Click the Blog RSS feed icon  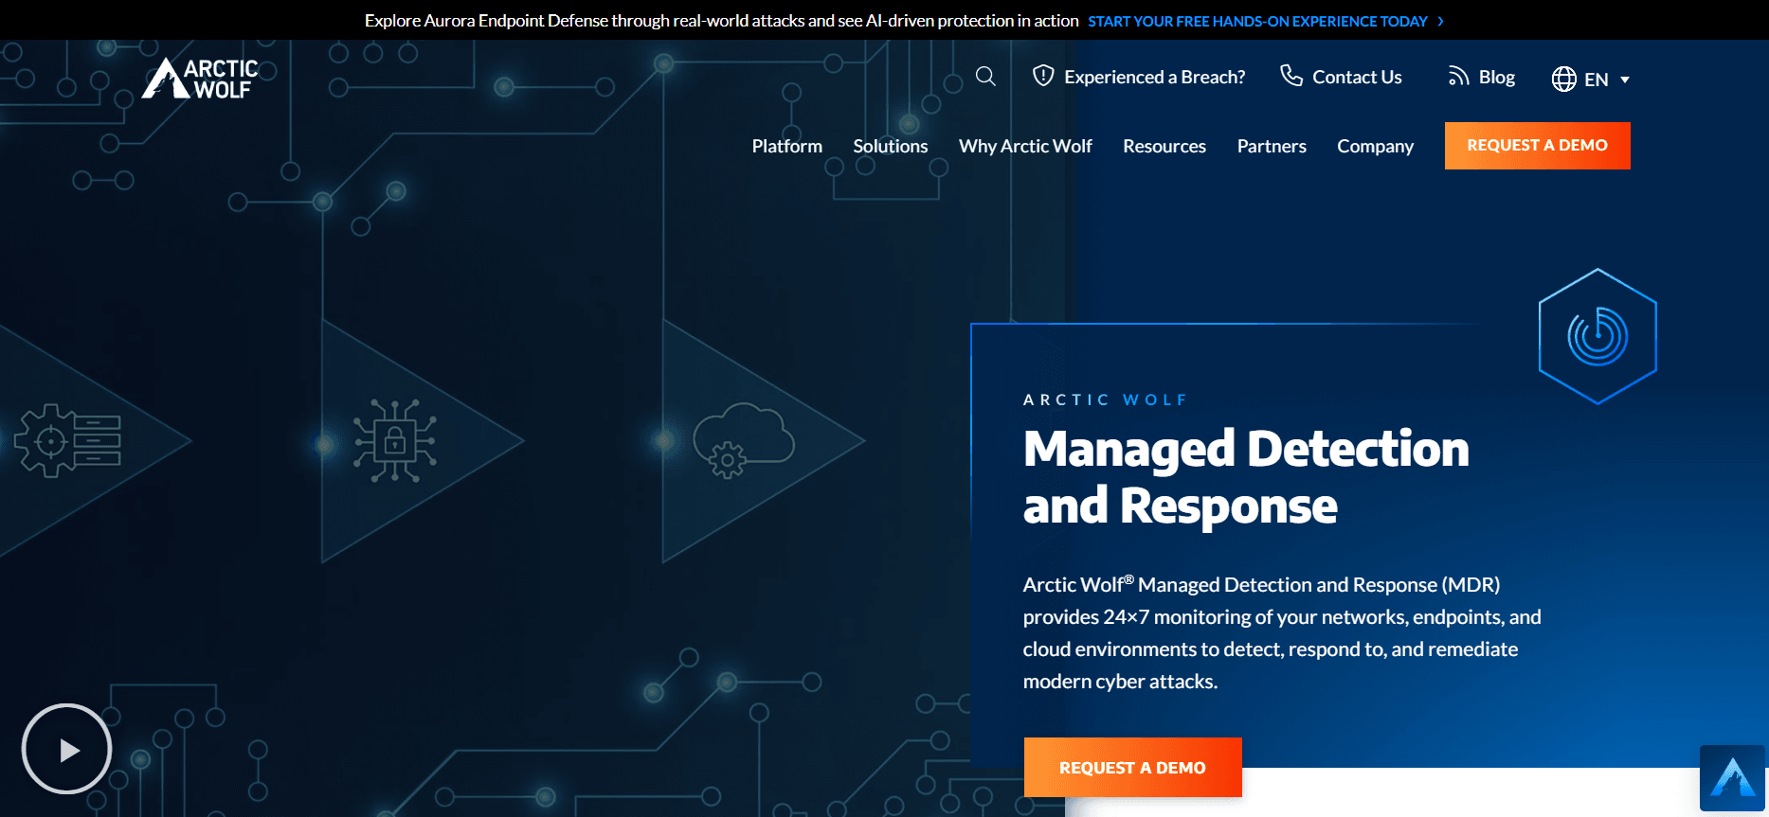pos(1458,77)
